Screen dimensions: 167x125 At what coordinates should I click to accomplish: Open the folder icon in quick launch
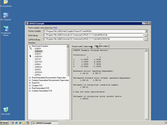point(24,123)
